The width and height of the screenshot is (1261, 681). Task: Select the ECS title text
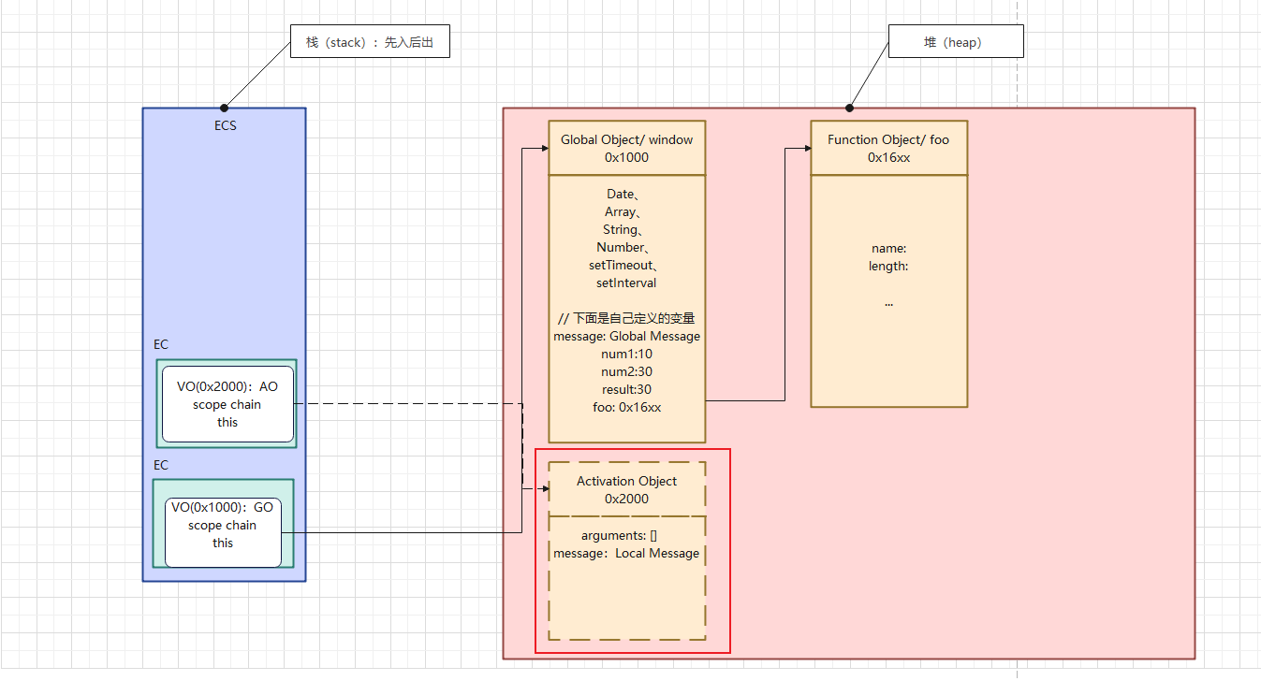coord(225,125)
